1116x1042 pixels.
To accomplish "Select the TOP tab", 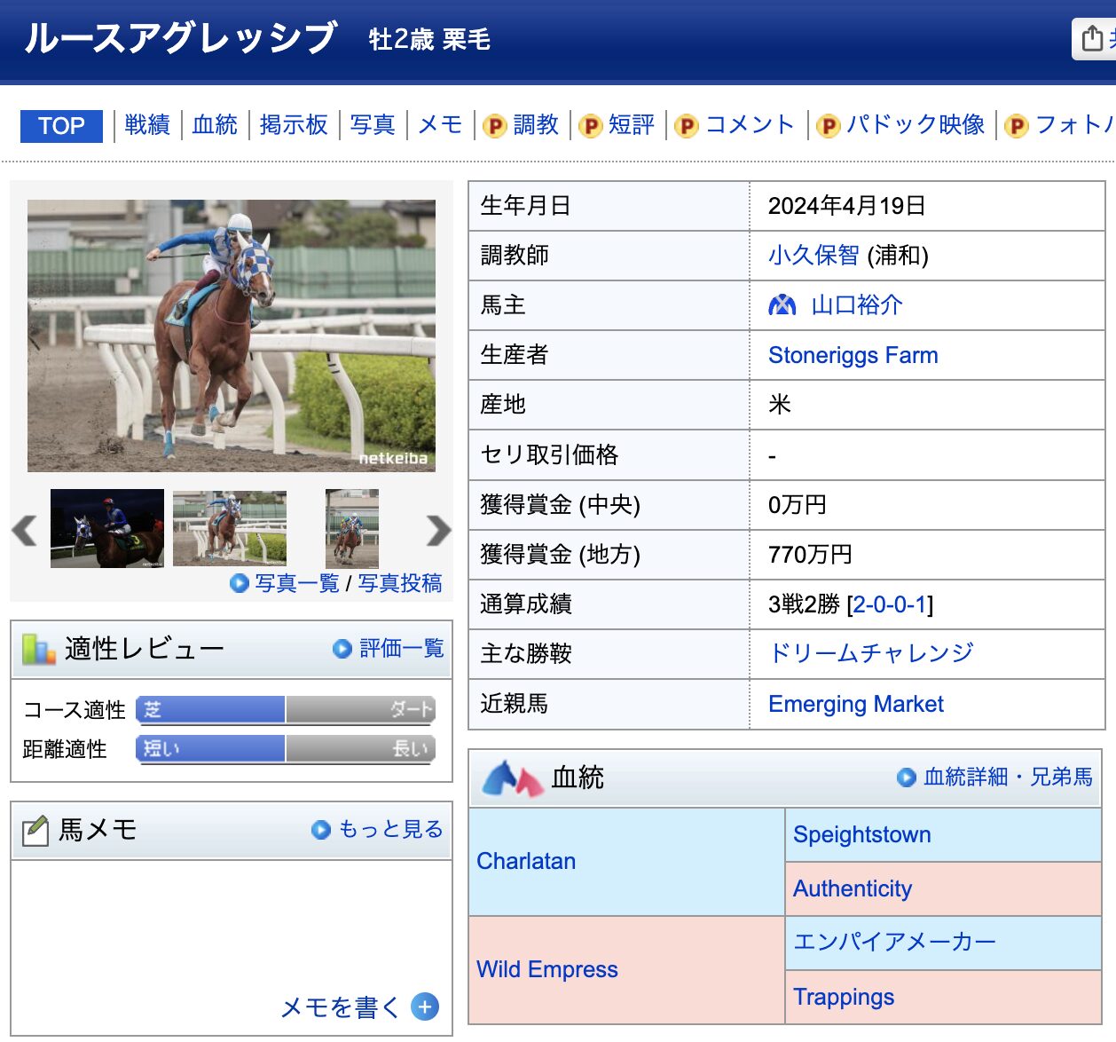I will pos(61,126).
